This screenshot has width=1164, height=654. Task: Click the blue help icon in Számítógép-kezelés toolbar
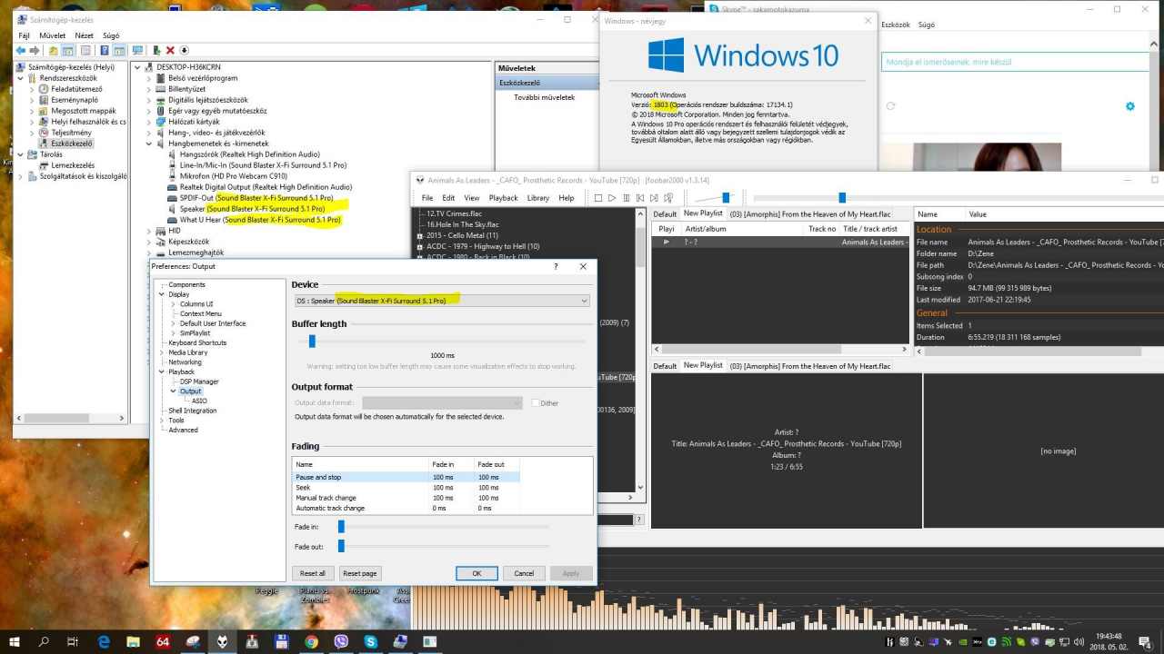pos(105,50)
